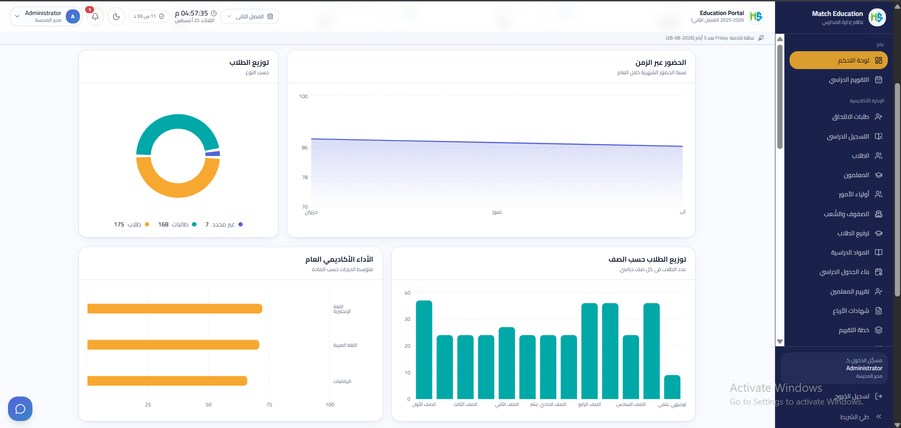Open the Administrator account dropdown
This screenshot has height=428, width=901.
click(47, 16)
